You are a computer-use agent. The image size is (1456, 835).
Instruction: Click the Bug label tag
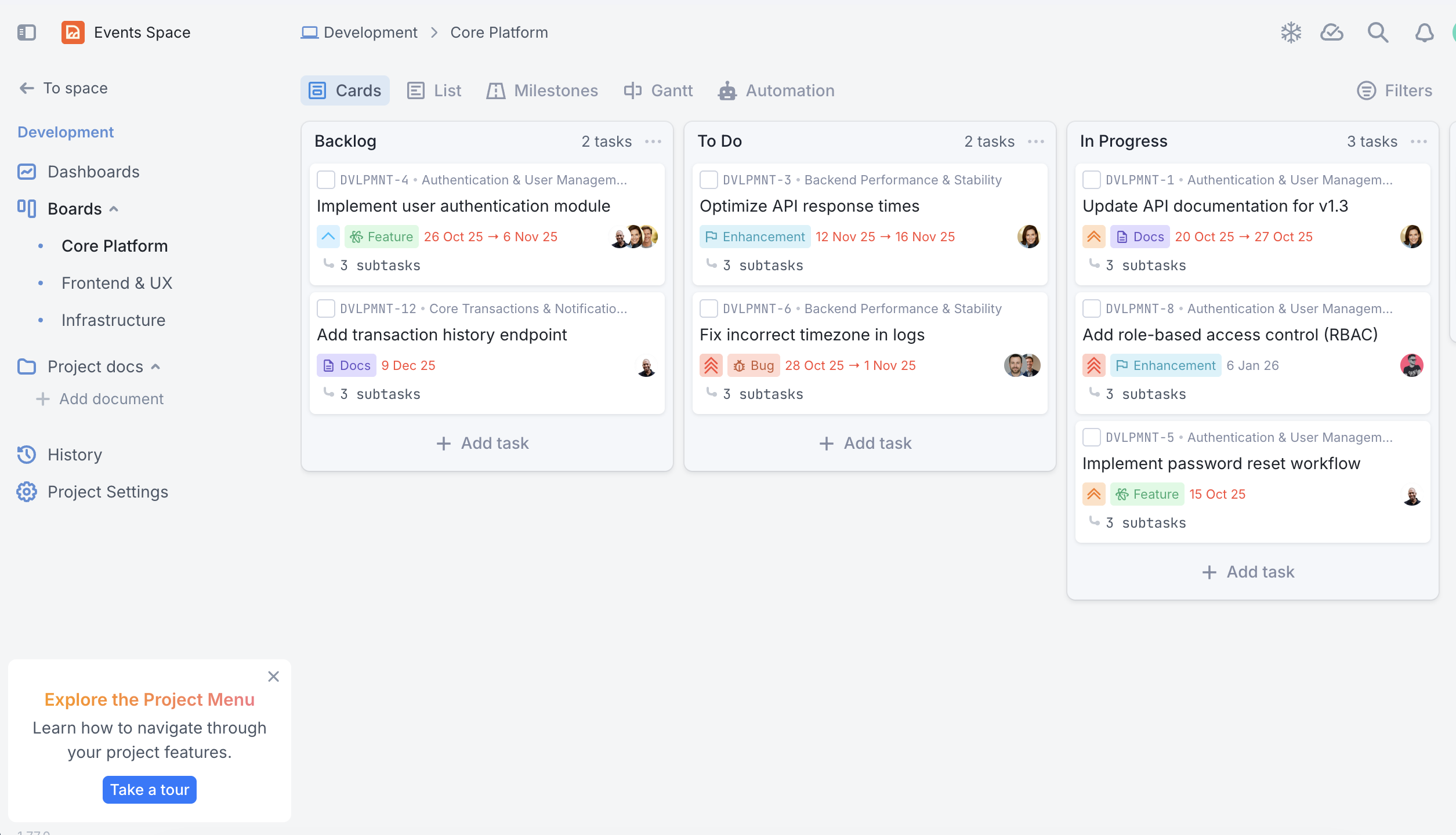754,365
